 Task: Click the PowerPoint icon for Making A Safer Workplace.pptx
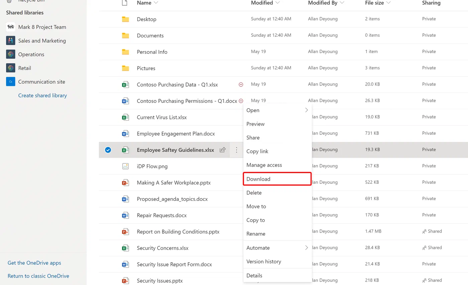125,182
